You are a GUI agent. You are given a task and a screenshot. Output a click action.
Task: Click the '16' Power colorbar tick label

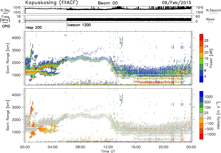[206, 59]
